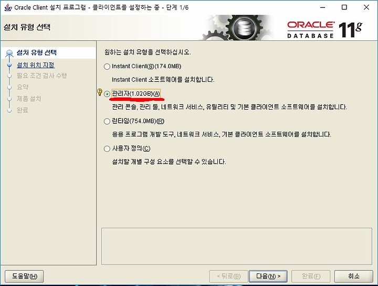Click the 다음(N) > next button

[268, 276]
